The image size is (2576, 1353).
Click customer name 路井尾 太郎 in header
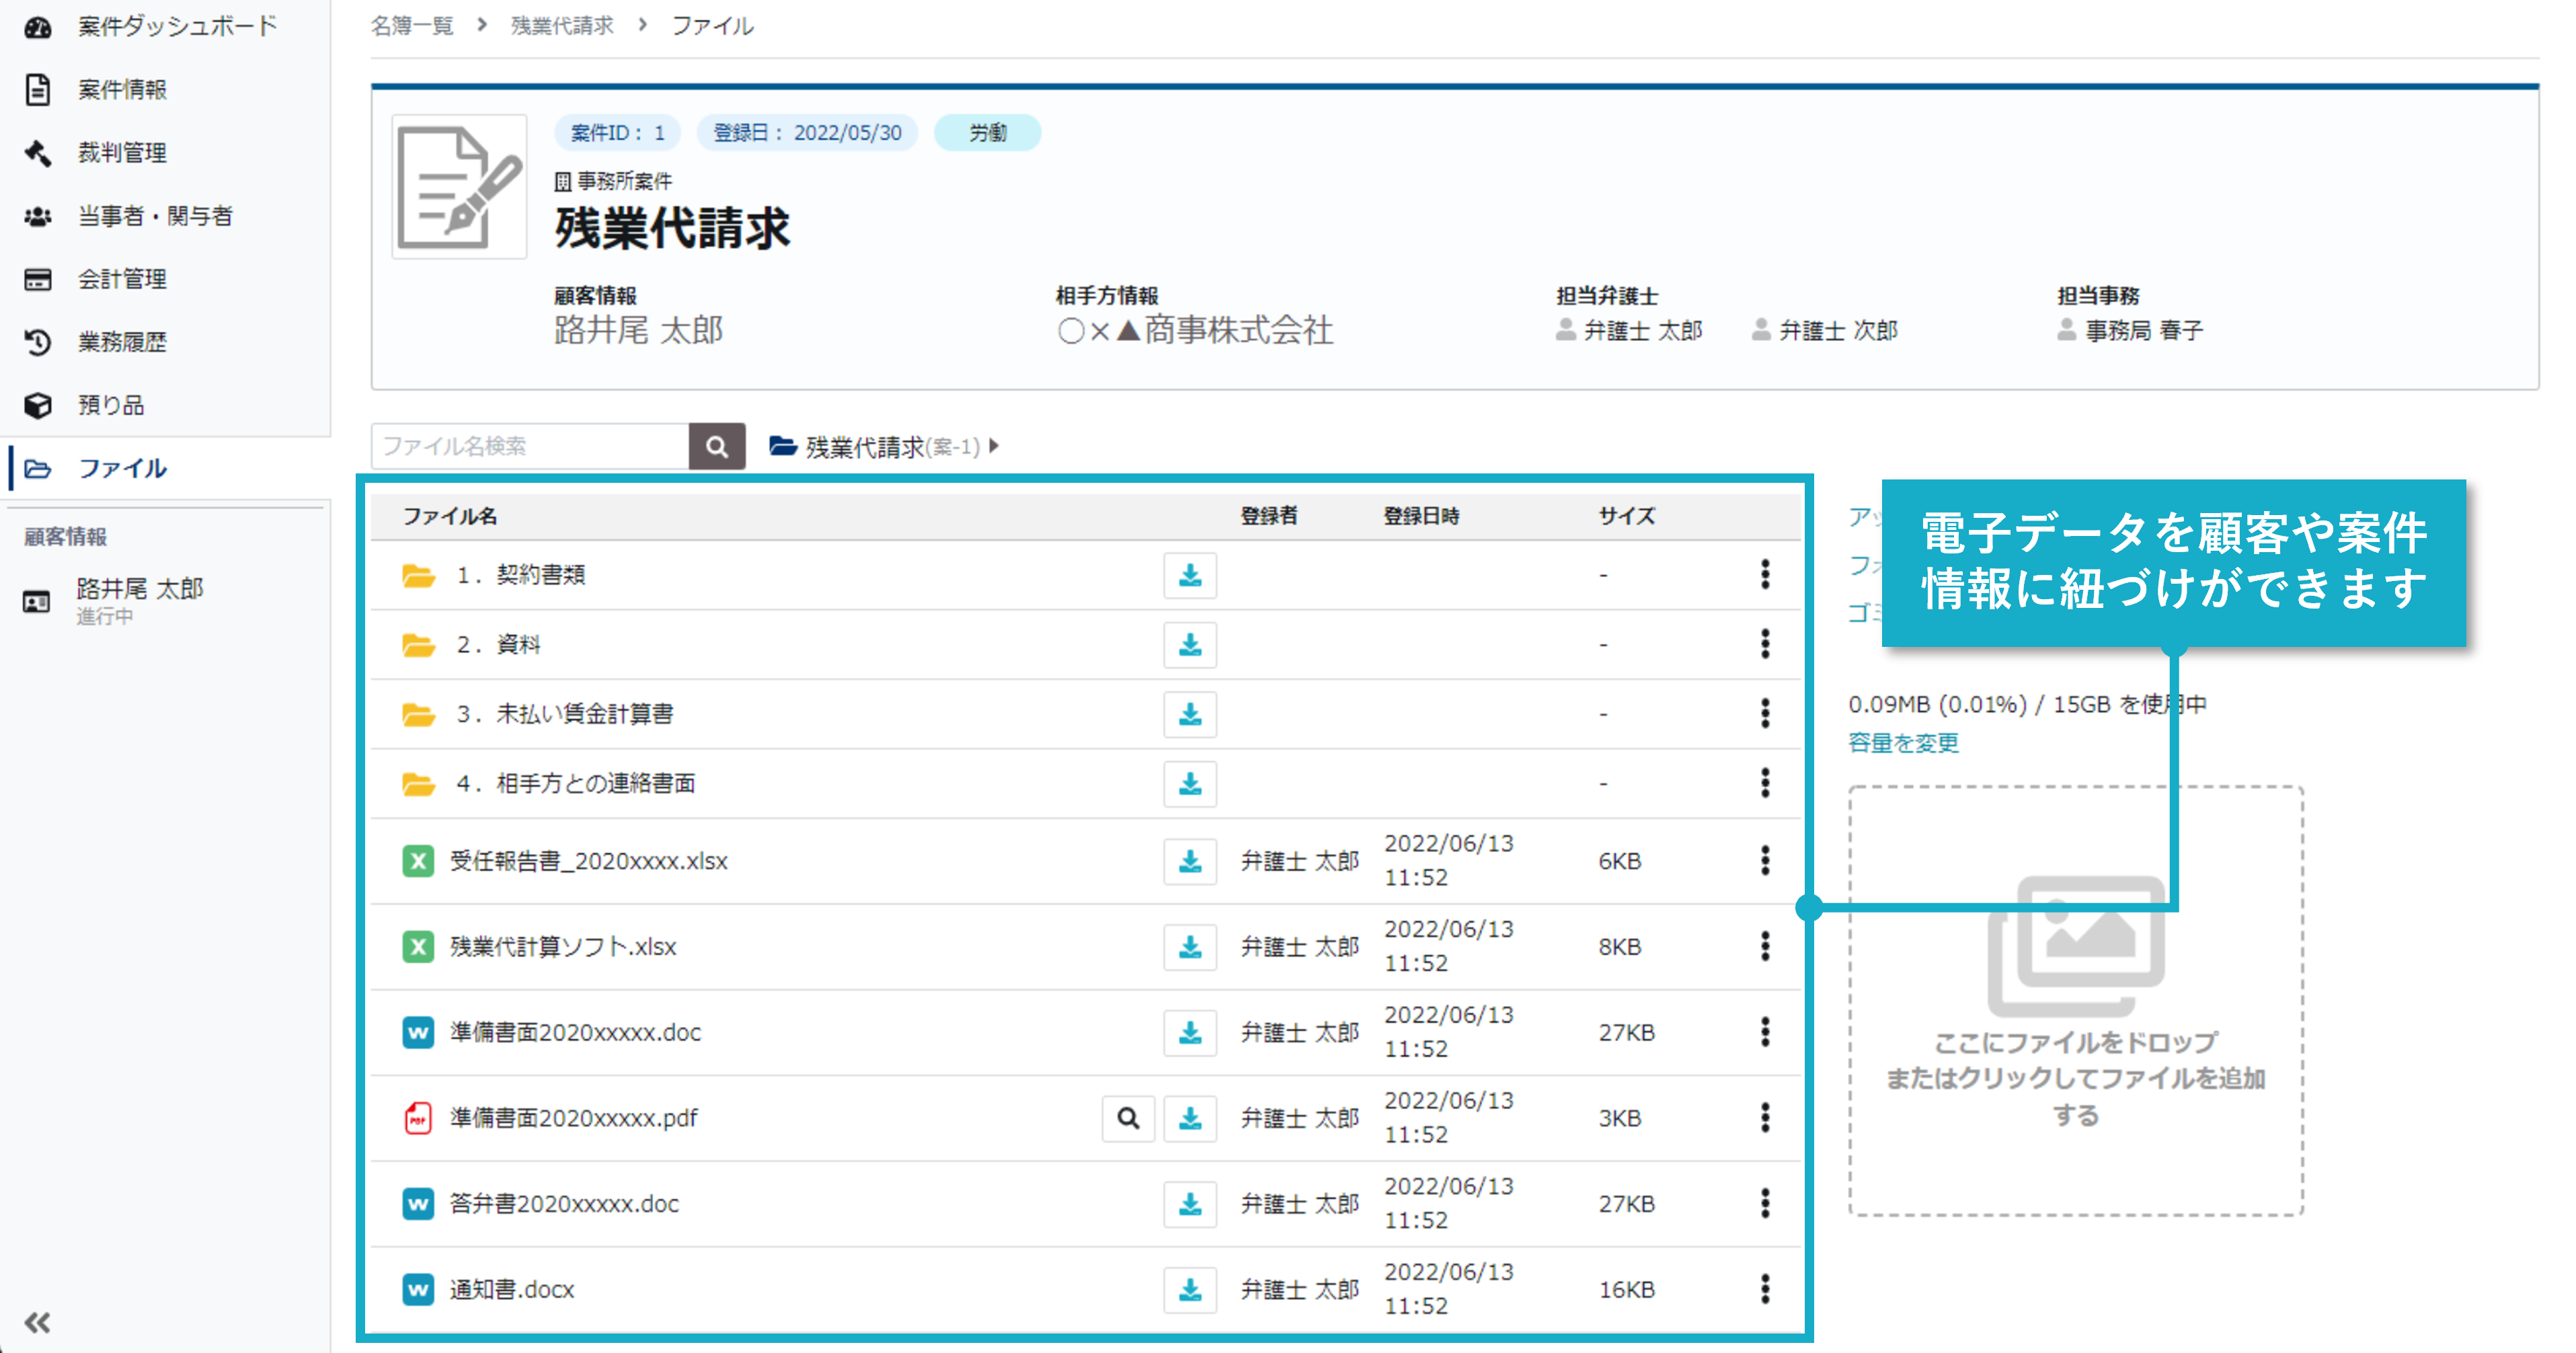pyautogui.click(x=639, y=330)
